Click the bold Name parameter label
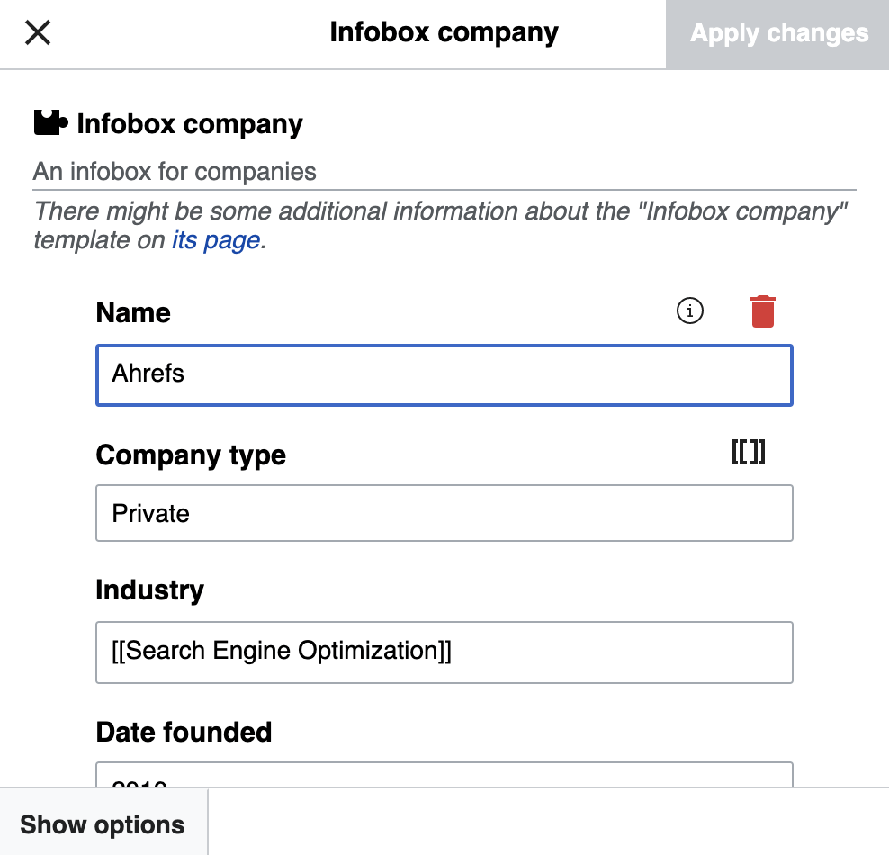889x855 pixels. pos(132,312)
